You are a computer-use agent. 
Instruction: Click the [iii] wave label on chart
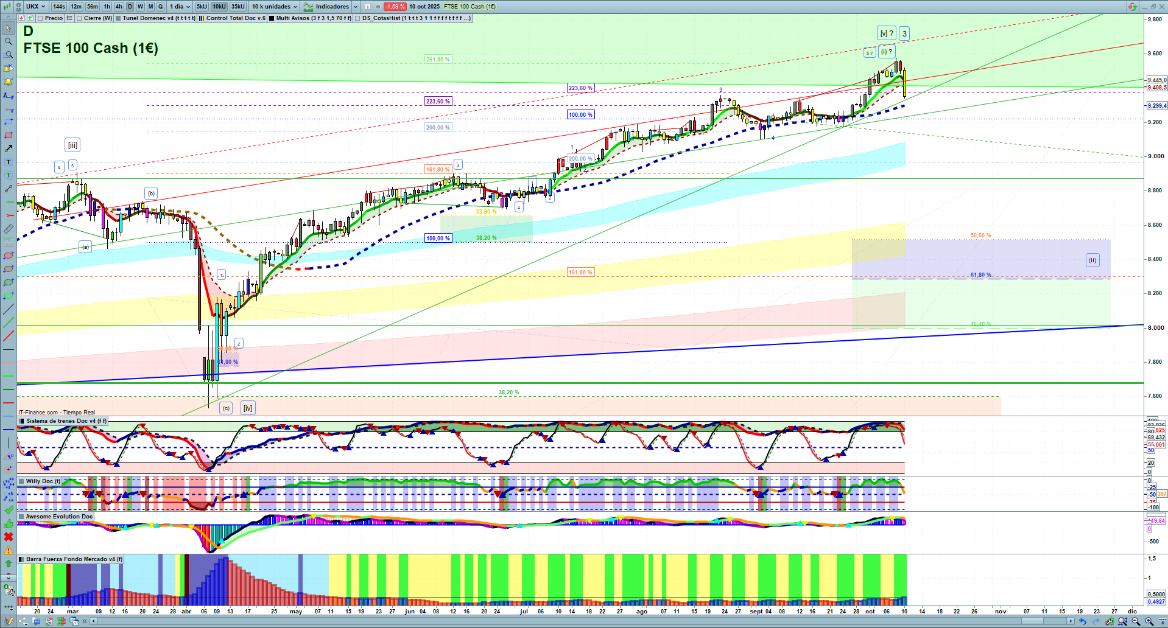coord(72,145)
